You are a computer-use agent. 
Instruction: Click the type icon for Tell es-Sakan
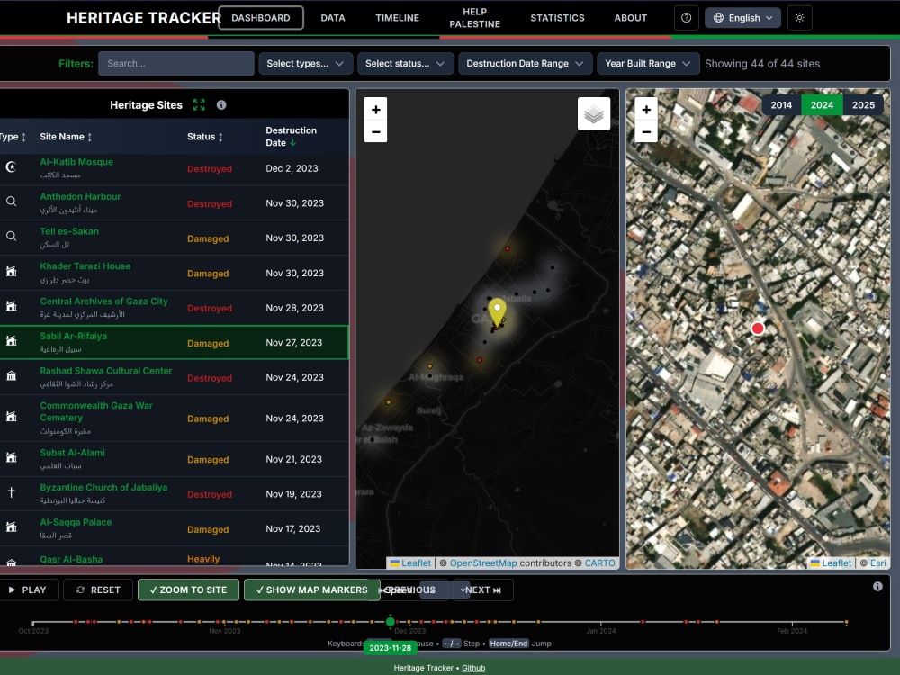[x=11, y=237]
